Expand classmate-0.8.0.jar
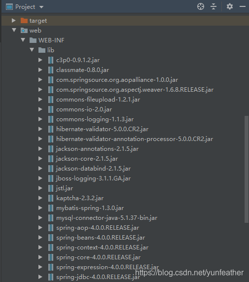 pos(40,70)
